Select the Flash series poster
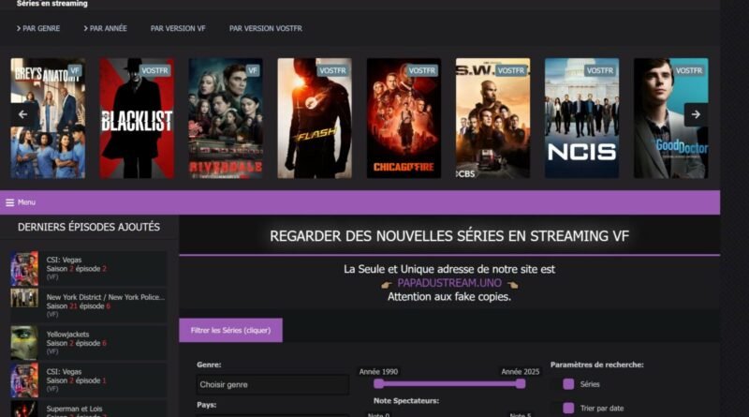749x417 pixels. click(315, 118)
